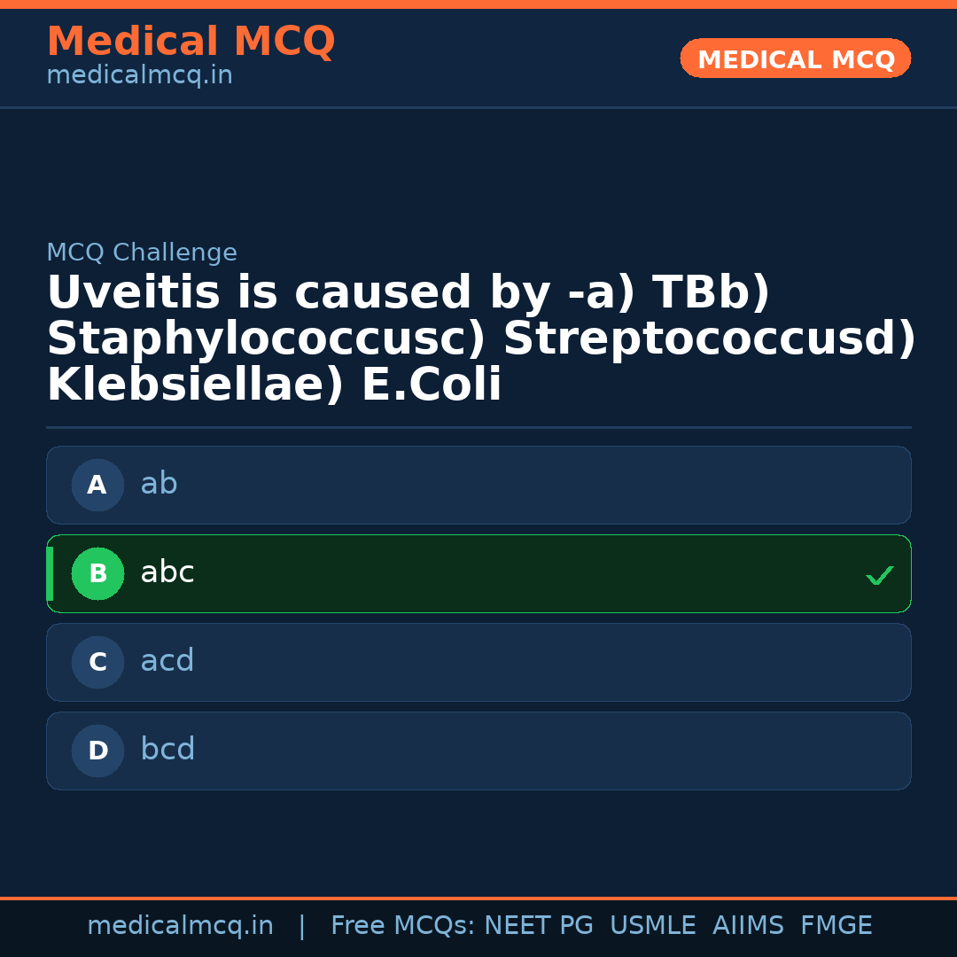Click the circular D option badge

(97, 751)
